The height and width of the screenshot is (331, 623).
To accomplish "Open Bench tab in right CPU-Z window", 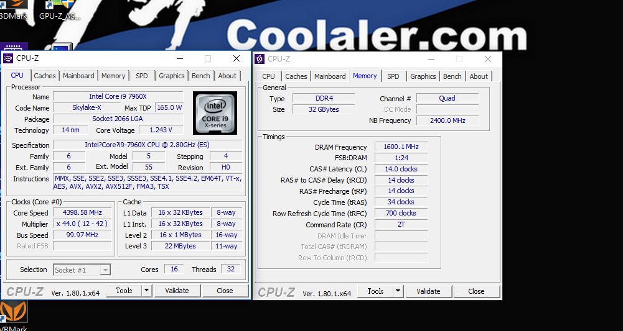I will (x=452, y=76).
